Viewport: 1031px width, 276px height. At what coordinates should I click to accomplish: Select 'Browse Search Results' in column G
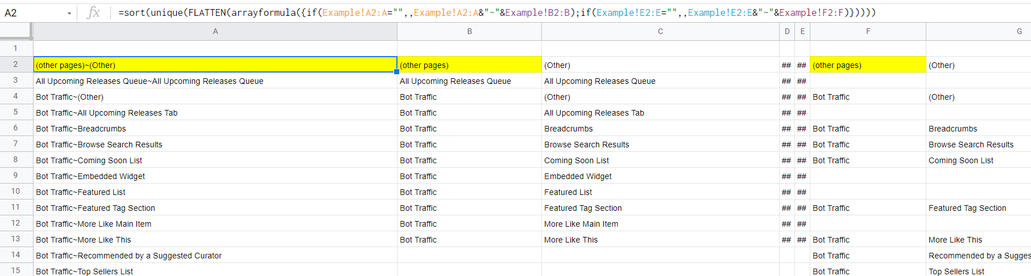[x=979, y=144]
